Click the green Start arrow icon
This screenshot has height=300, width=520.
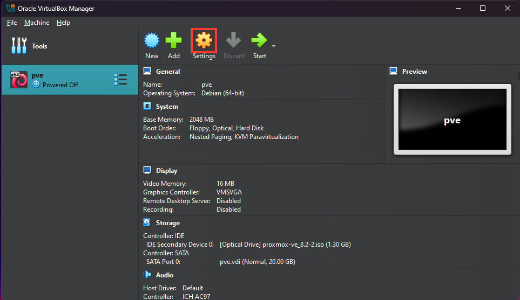[259, 41]
